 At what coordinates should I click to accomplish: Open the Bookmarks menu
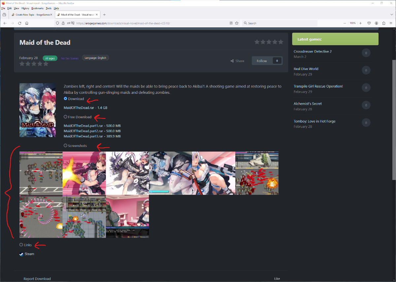[x=37, y=8]
